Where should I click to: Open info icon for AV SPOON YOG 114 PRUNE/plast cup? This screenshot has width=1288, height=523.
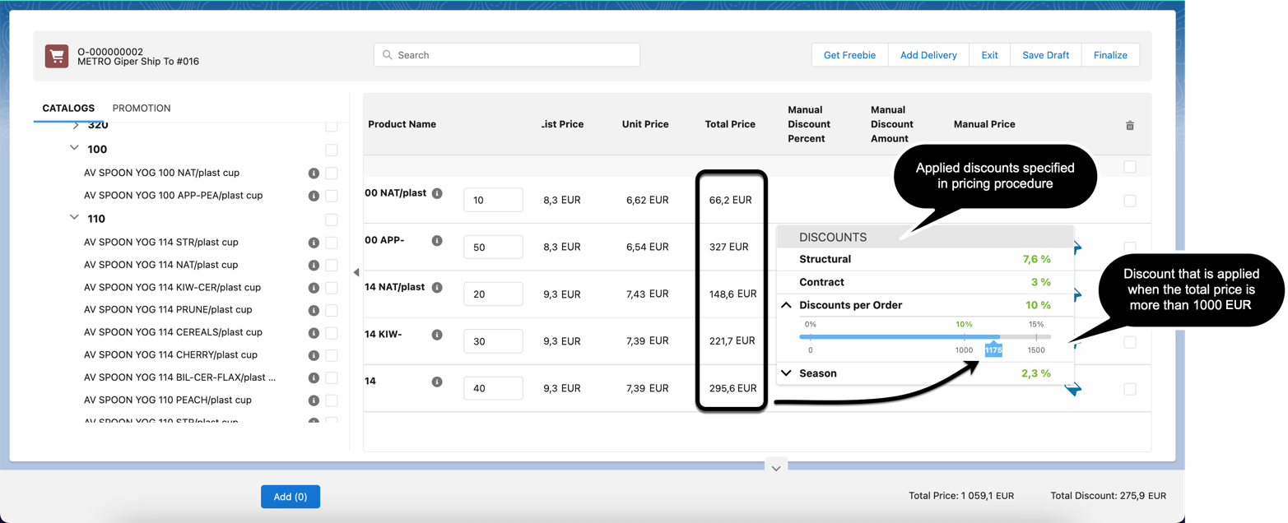314,310
